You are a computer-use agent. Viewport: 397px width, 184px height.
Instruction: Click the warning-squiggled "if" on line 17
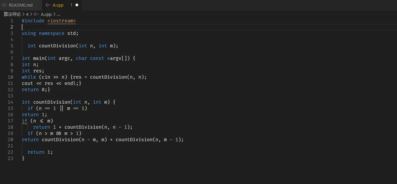click(24, 121)
